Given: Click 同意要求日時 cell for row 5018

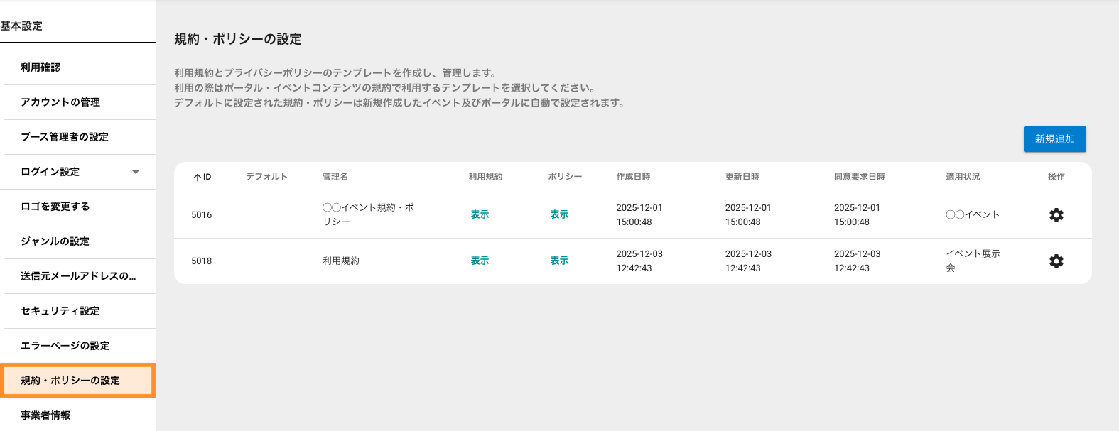Looking at the screenshot, I should [858, 261].
